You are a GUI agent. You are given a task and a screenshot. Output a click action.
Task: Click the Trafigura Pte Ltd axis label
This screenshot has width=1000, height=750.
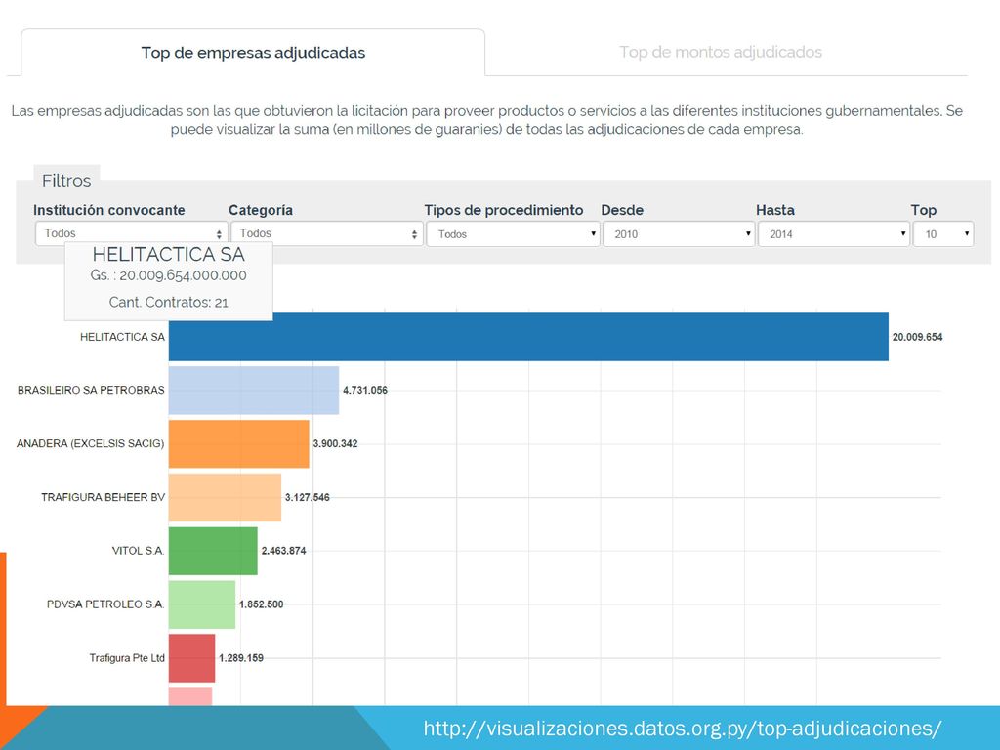coord(128,657)
